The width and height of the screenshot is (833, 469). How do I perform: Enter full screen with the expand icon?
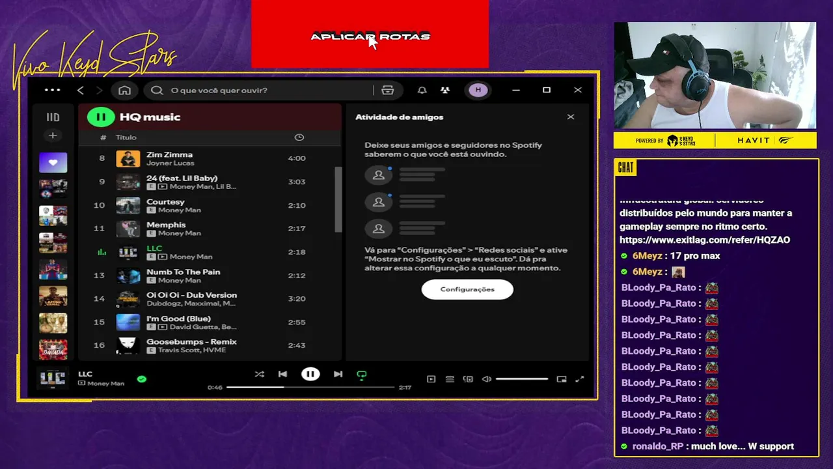click(580, 379)
